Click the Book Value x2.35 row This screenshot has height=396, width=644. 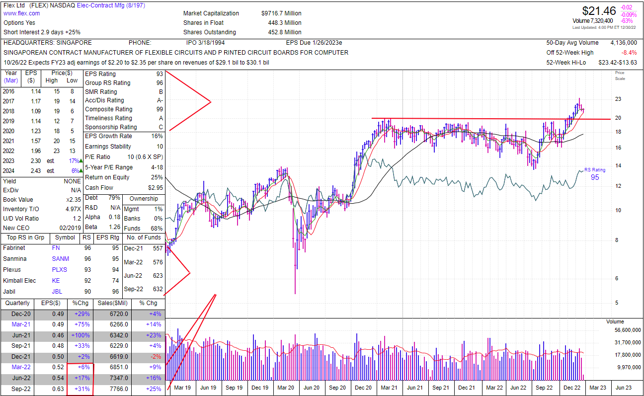tap(42, 200)
